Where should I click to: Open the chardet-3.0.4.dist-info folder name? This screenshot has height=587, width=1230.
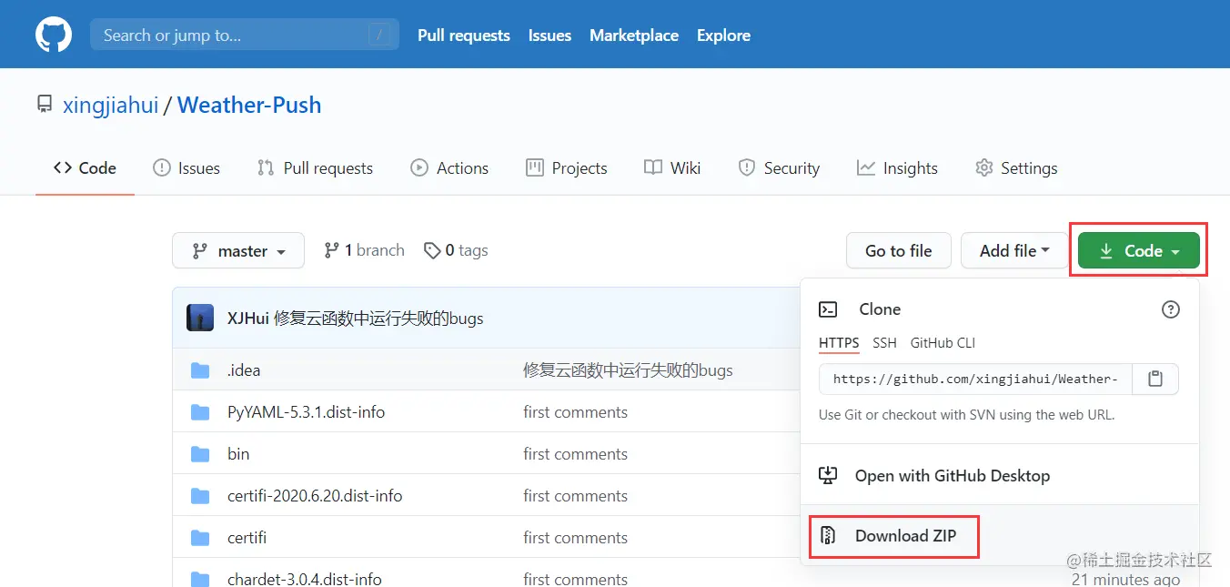[305, 579]
